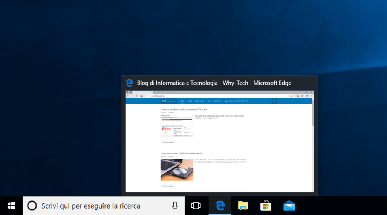Select the Edge window preview thumbnail
Image resolution: width=387 pixels, height=215 pixels.
[220, 142]
